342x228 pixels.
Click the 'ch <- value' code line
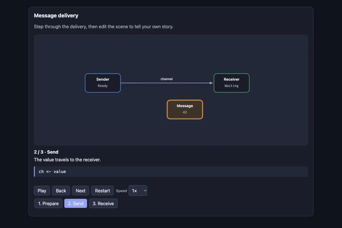coord(171,172)
